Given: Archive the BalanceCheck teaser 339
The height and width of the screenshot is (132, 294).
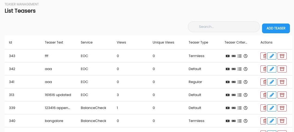Looking at the screenshot, I should pyautogui.click(x=282, y=108).
